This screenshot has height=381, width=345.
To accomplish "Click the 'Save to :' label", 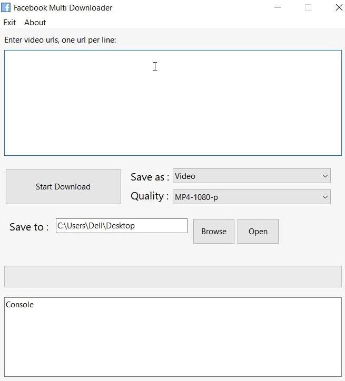I will coord(29,227).
